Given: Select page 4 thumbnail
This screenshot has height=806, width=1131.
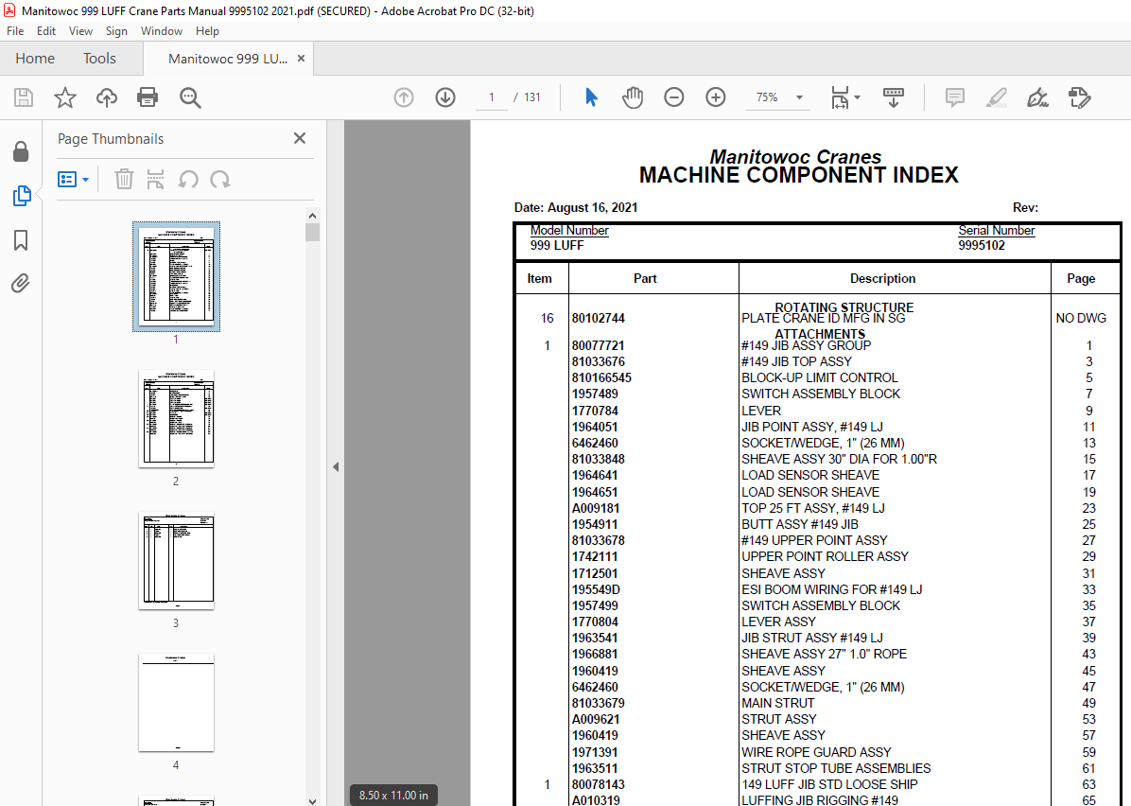Looking at the screenshot, I should point(176,702).
